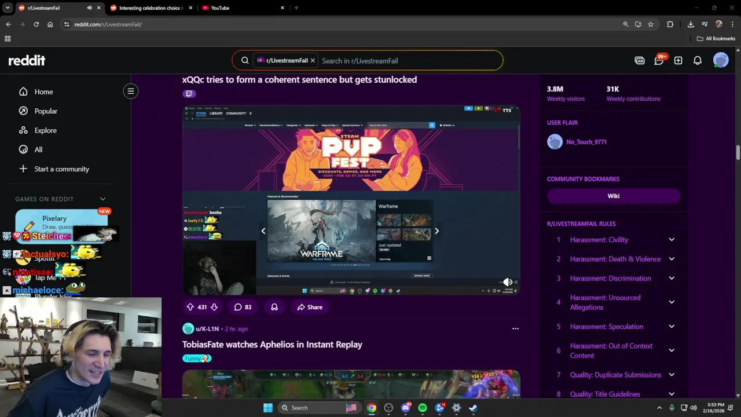Open Reddit chat with 99+ badge

659,60
